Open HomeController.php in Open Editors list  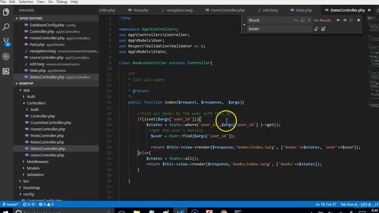(56, 38)
